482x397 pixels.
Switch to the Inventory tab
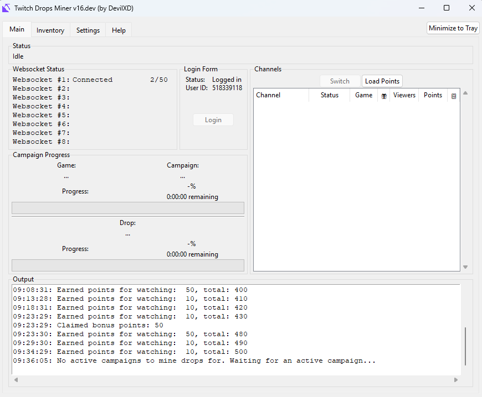tap(50, 29)
